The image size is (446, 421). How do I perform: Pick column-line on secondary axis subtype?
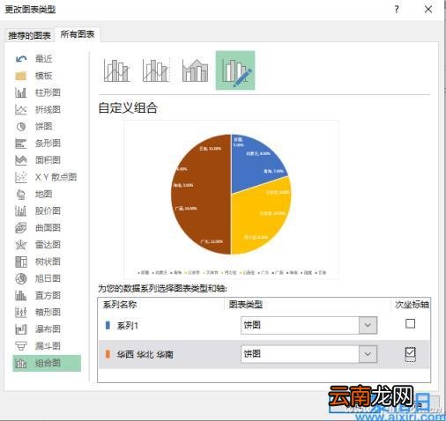click(156, 70)
